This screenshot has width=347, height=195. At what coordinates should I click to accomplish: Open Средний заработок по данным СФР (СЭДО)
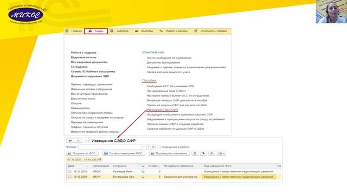coord(175,129)
